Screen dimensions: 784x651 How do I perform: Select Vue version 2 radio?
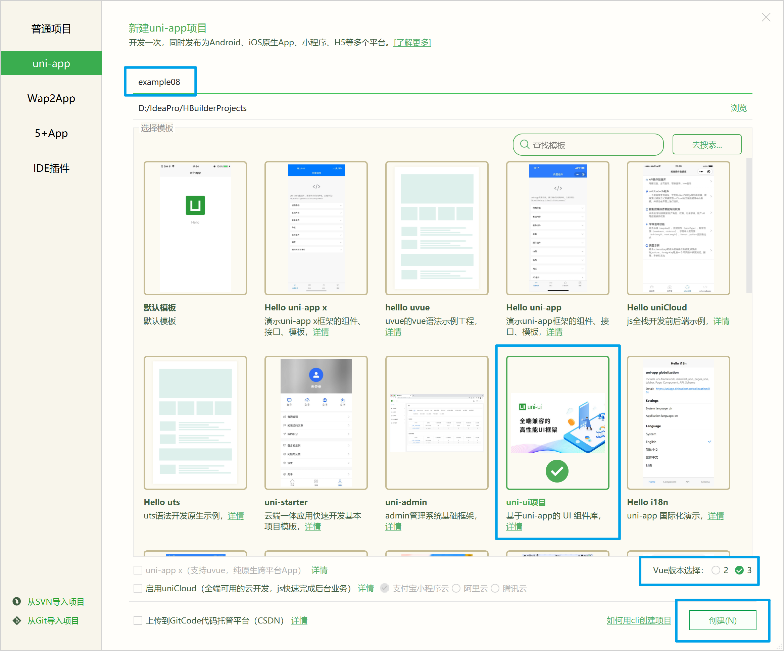715,570
